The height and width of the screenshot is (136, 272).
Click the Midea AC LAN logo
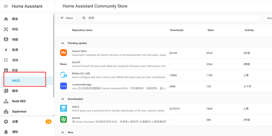(63, 75)
